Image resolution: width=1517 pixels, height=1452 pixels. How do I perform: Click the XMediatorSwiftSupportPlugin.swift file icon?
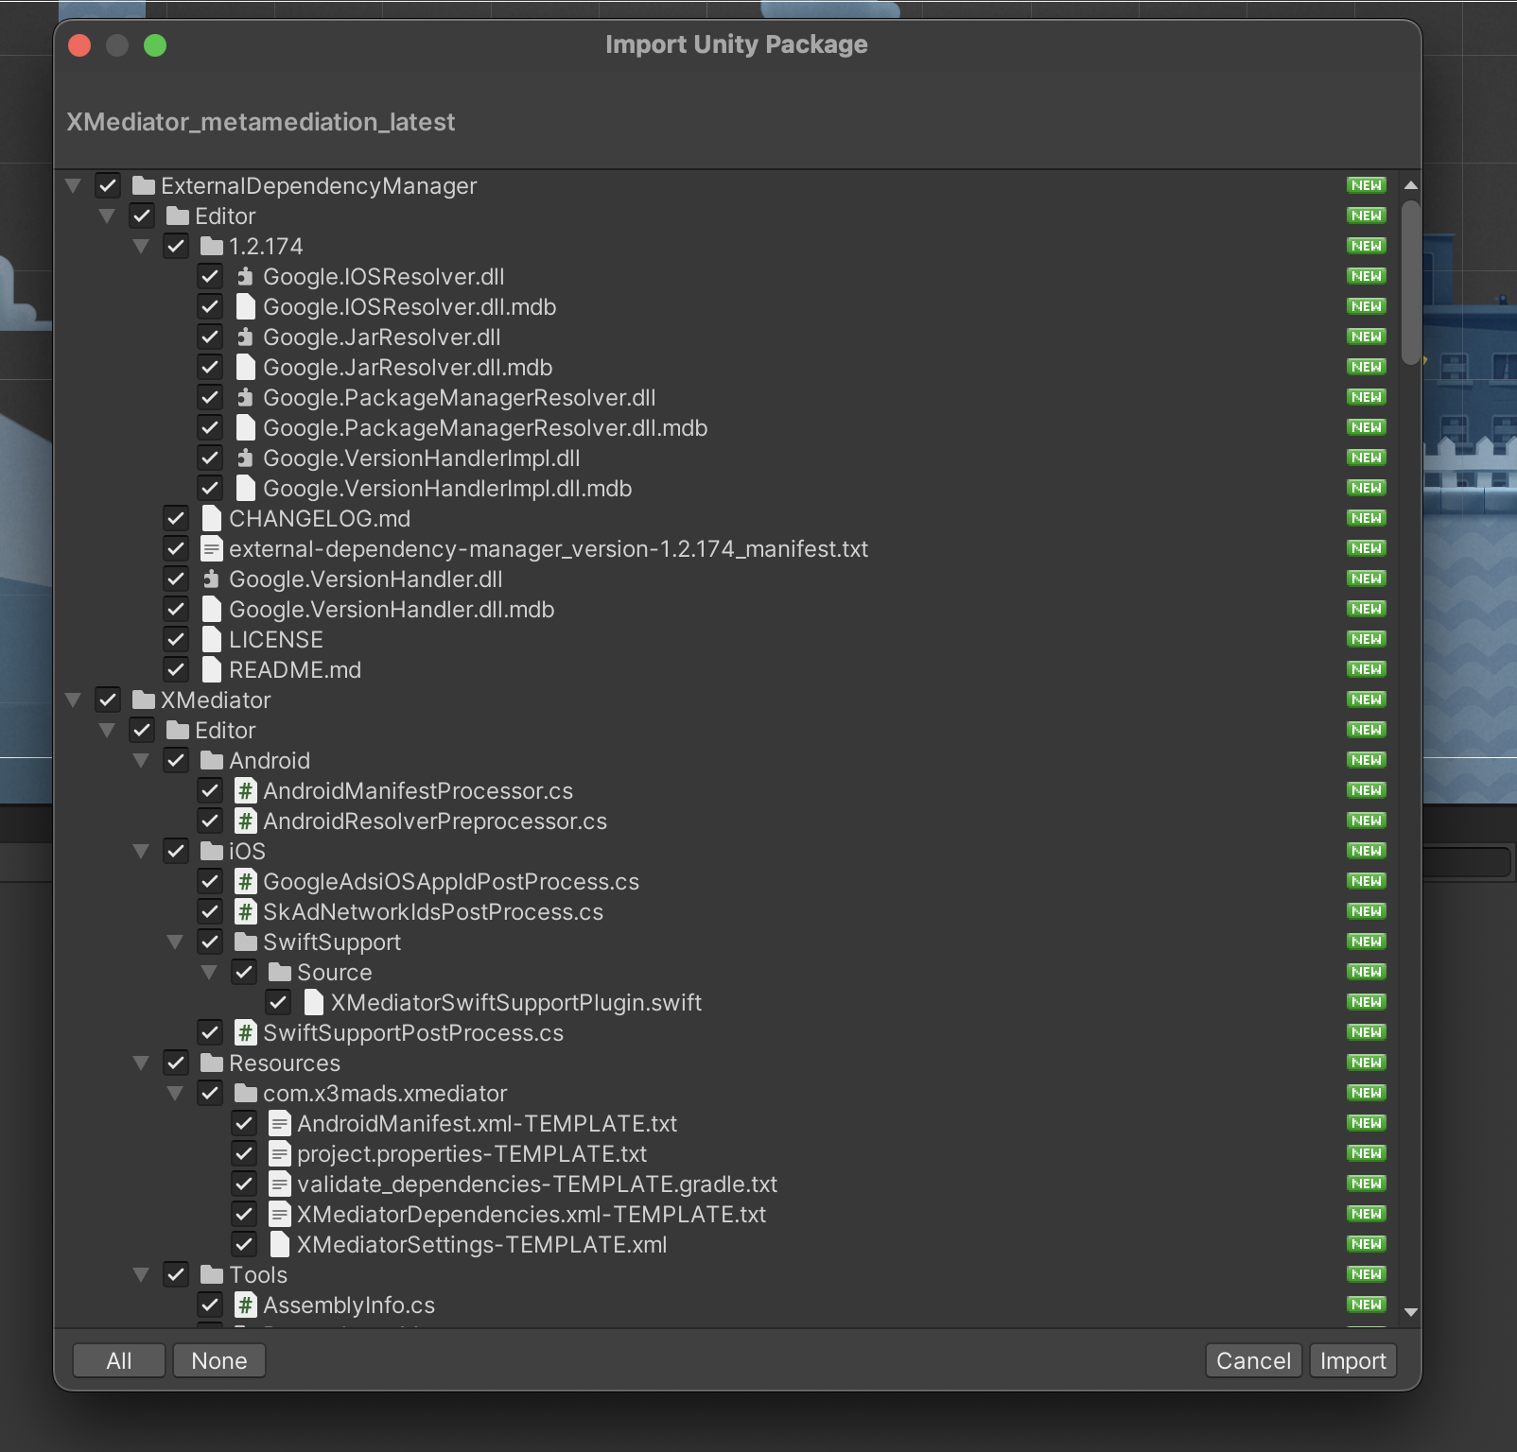tap(314, 1002)
